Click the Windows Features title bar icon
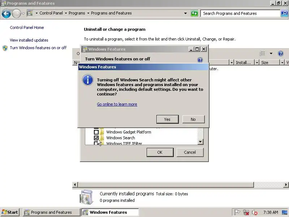The image size is (289, 217). point(85,49)
